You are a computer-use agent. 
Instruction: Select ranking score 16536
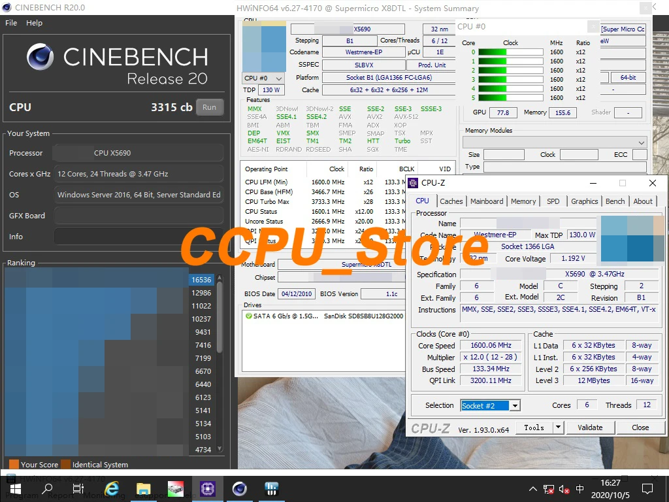[x=201, y=280]
